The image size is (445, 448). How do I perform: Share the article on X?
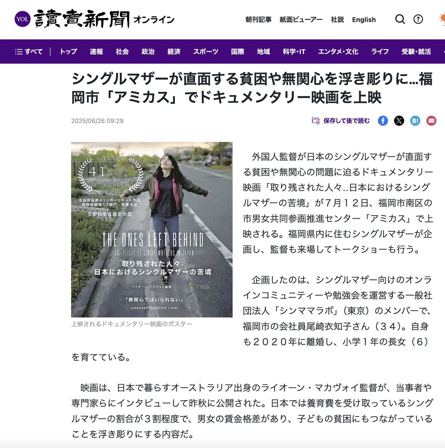coord(399,121)
